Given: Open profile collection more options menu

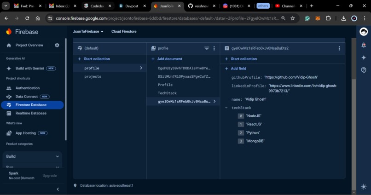Looking at the screenshot, I should [x=214, y=48].
